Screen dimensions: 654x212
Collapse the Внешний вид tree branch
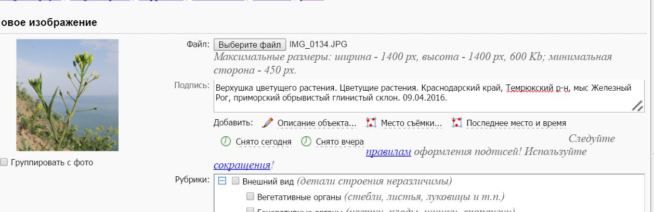(222, 181)
